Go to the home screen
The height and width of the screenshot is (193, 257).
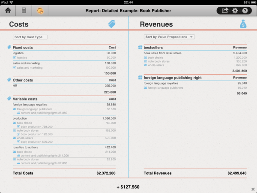(x=8, y=11)
